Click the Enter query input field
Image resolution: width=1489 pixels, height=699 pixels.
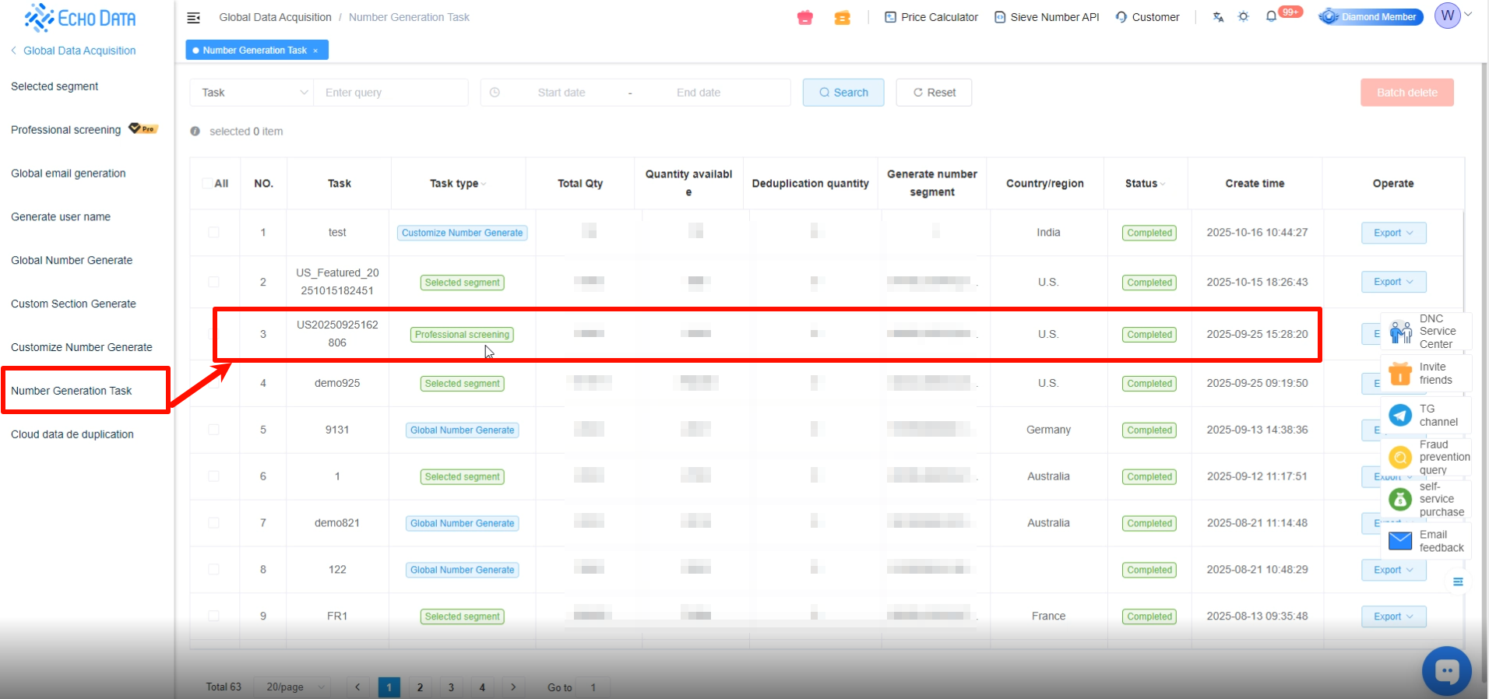tap(391, 93)
